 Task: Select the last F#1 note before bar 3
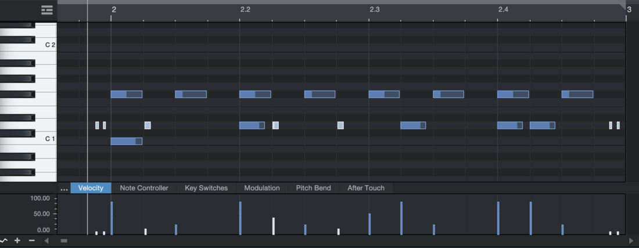(577, 95)
